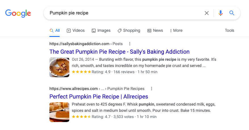Viewport: 249px width, 130px height.
Task: Open the News results tab
Action: 155,30
